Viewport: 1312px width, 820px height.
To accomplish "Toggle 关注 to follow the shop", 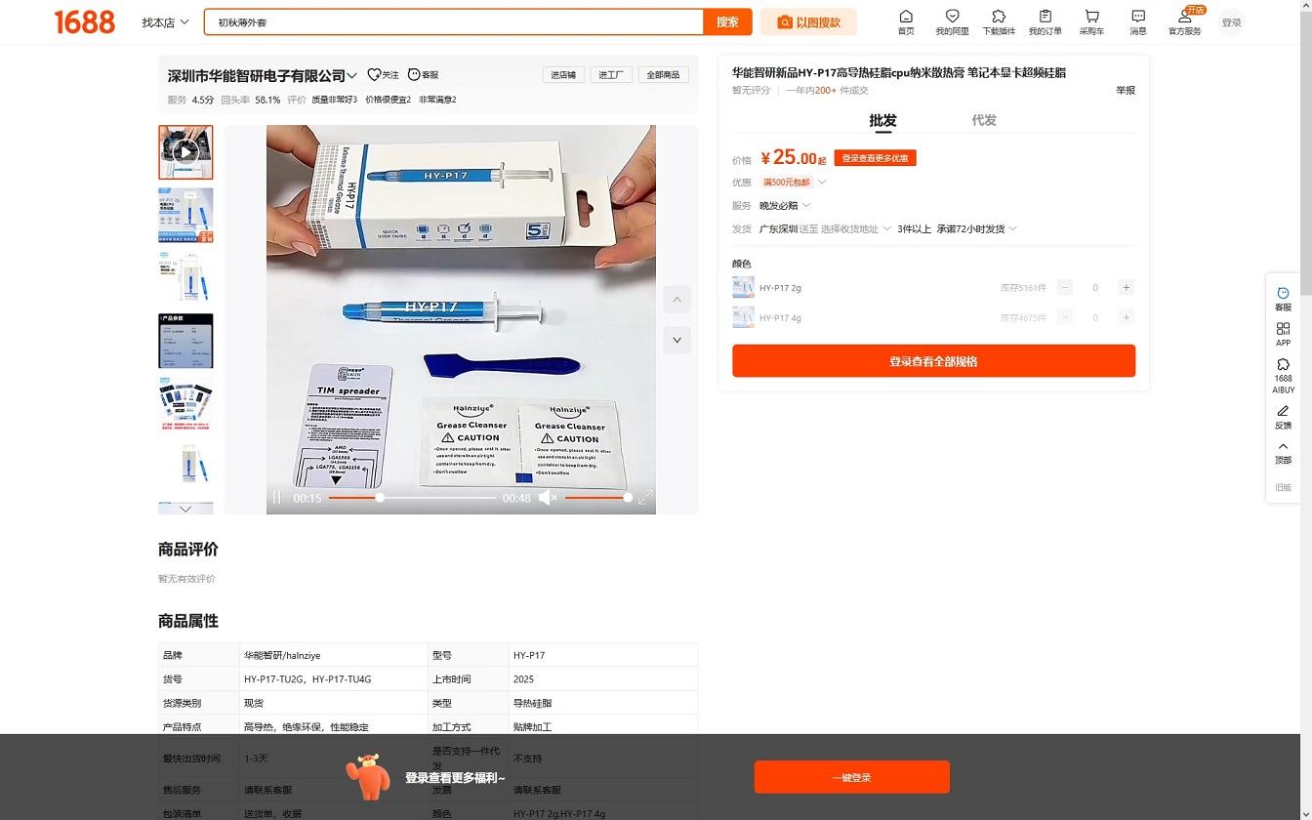I will point(383,75).
